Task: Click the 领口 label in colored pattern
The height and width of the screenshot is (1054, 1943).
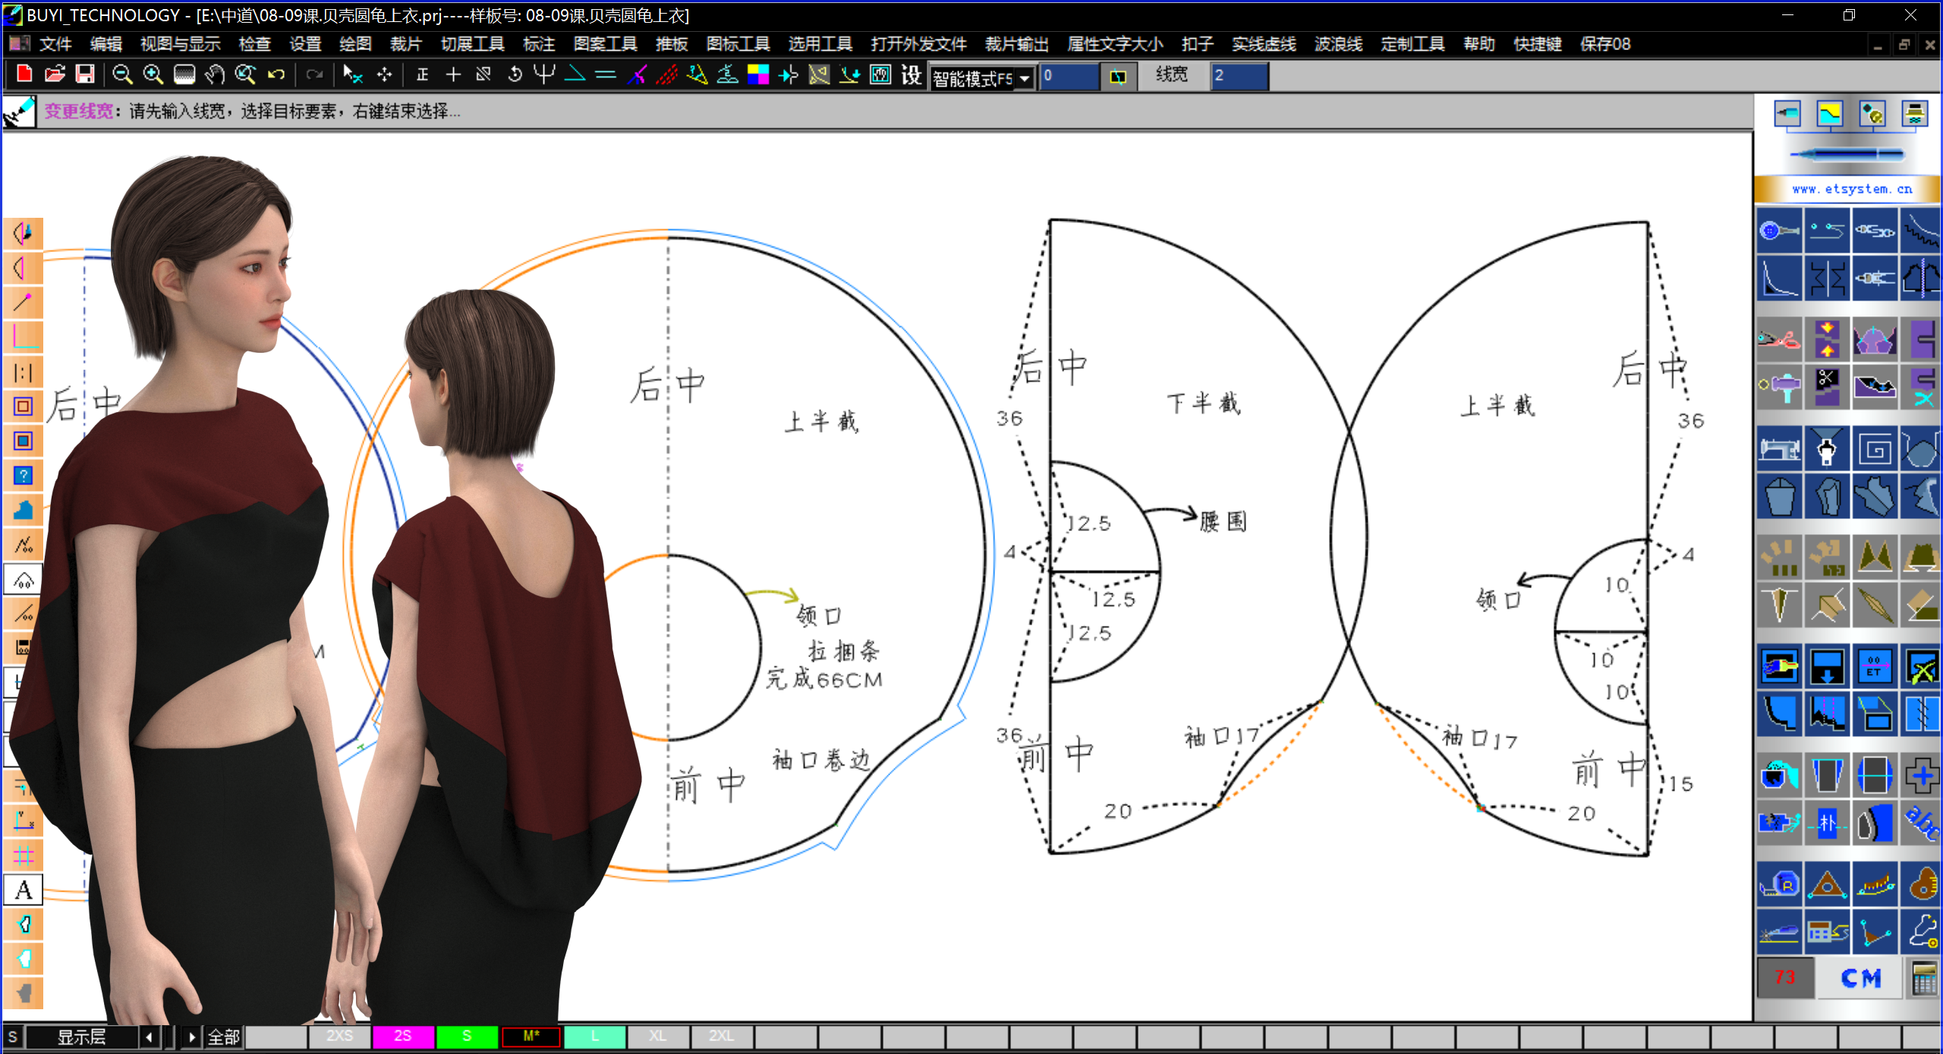Action: (x=819, y=615)
